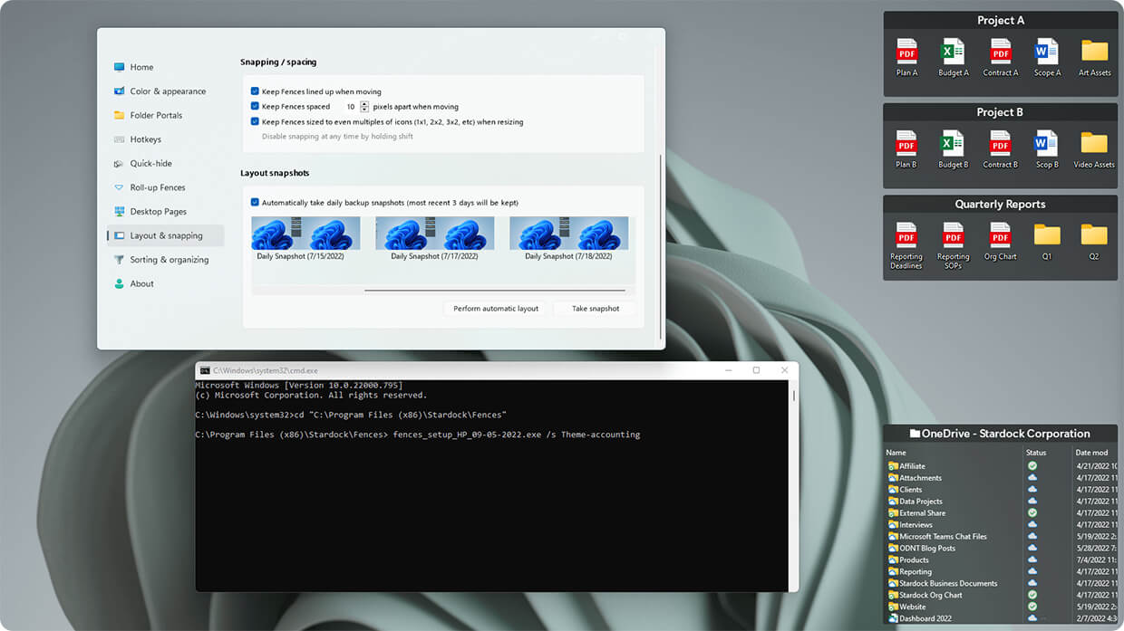Toggle Keep Fences lined up when moving
Screen dimensions: 1124x631
pyautogui.click(x=255, y=91)
